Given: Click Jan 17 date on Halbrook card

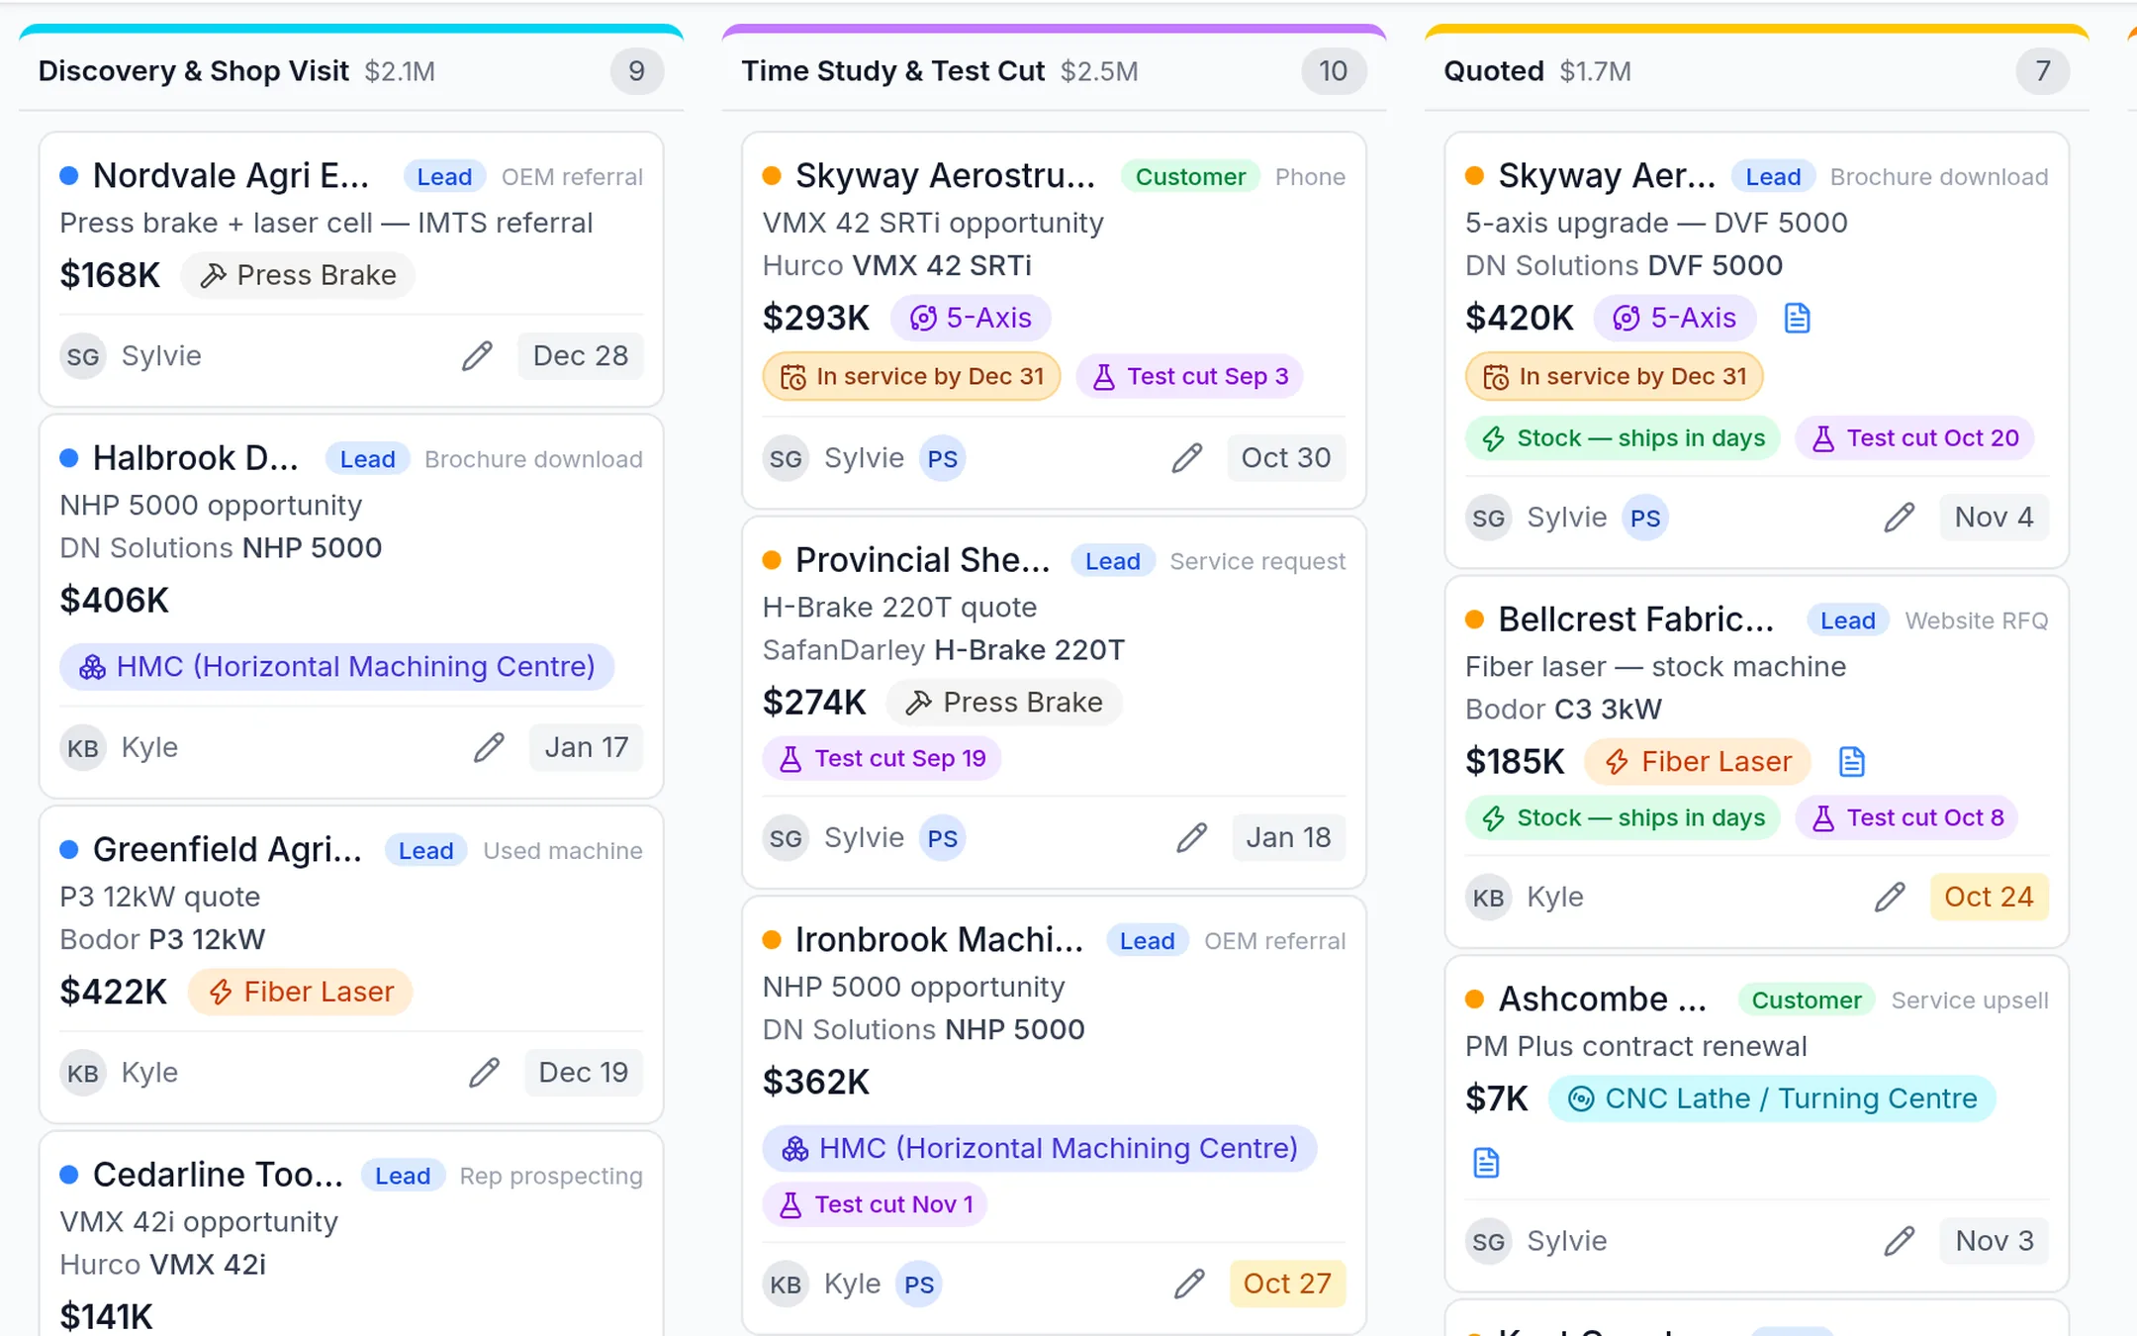Looking at the screenshot, I should click(x=587, y=747).
